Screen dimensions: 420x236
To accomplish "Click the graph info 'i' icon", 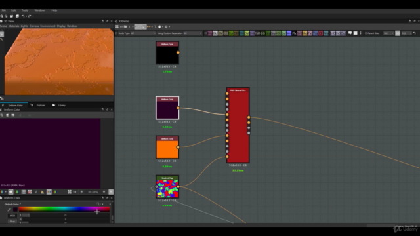I will pyautogui.click(x=129, y=26).
